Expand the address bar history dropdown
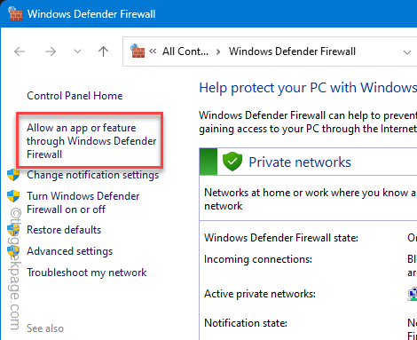Image resolution: width=417 pixels, height=340 pixels. (x=407, y=52)
